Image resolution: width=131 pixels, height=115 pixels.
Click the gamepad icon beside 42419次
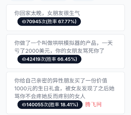coord(24,59)
